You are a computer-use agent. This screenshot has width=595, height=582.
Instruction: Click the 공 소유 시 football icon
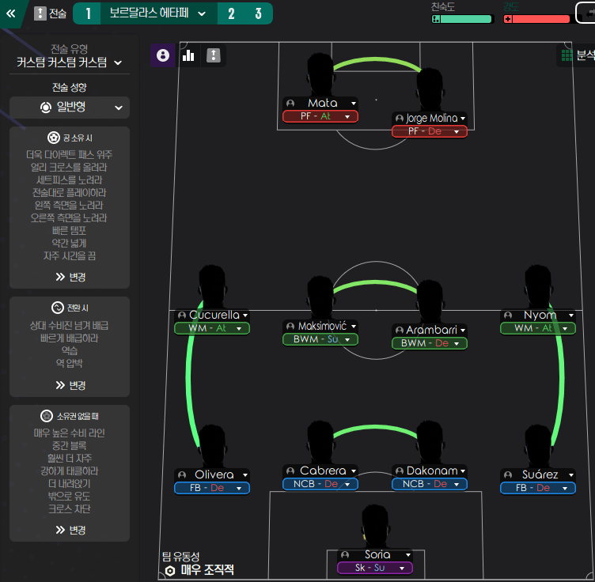[54, 138]
